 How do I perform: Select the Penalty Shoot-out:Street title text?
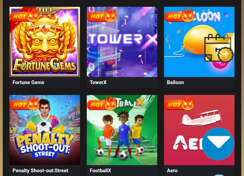coord(40,171)
